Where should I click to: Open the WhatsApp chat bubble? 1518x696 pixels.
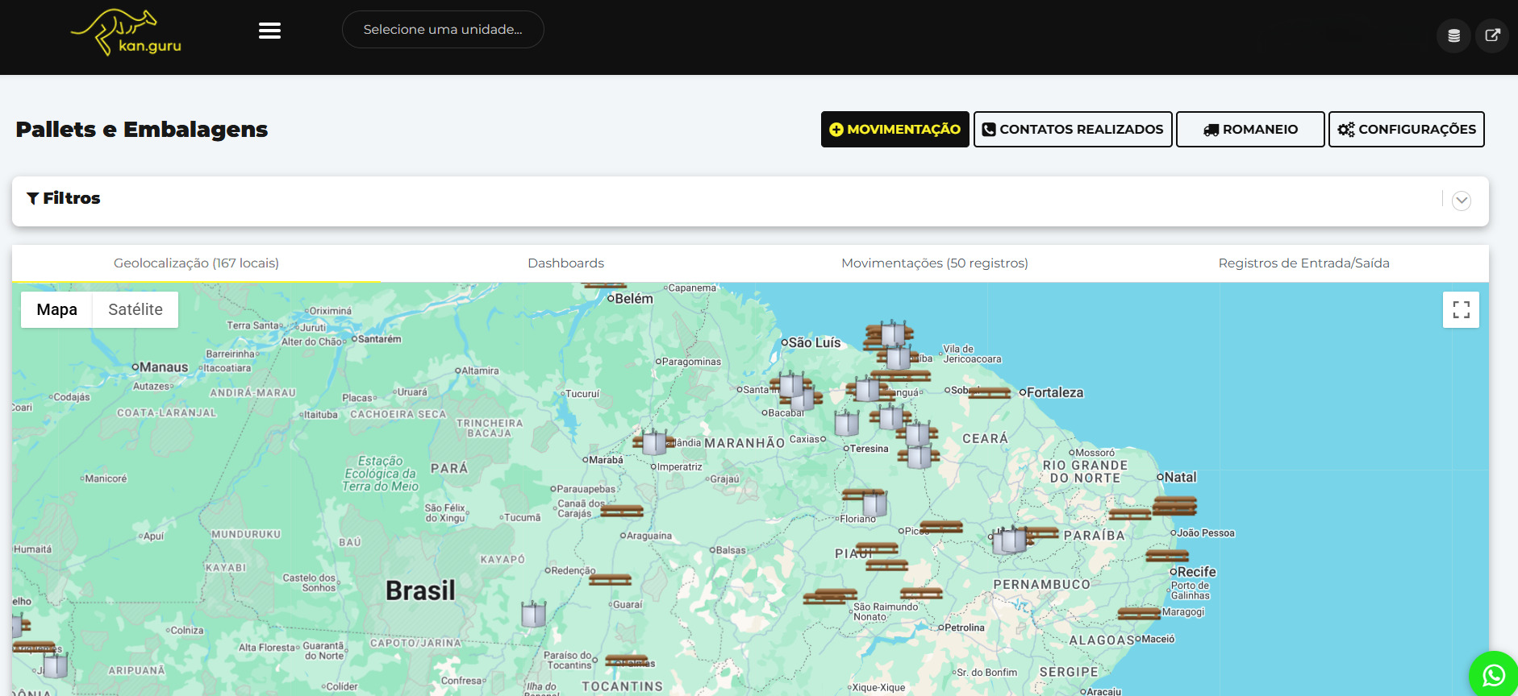pos(1494,674)
